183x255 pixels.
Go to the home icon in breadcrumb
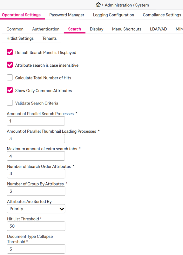(x=98, y=5)
